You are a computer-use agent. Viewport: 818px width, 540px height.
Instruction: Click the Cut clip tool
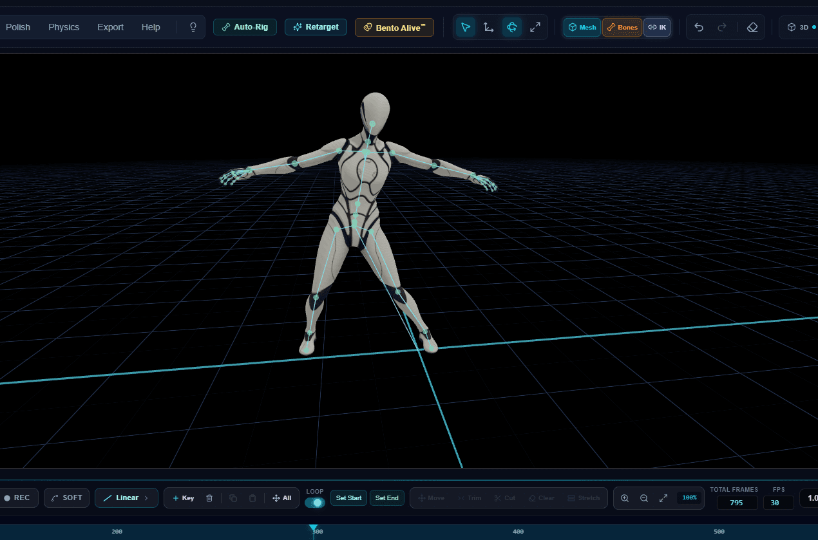coord(505,498)
